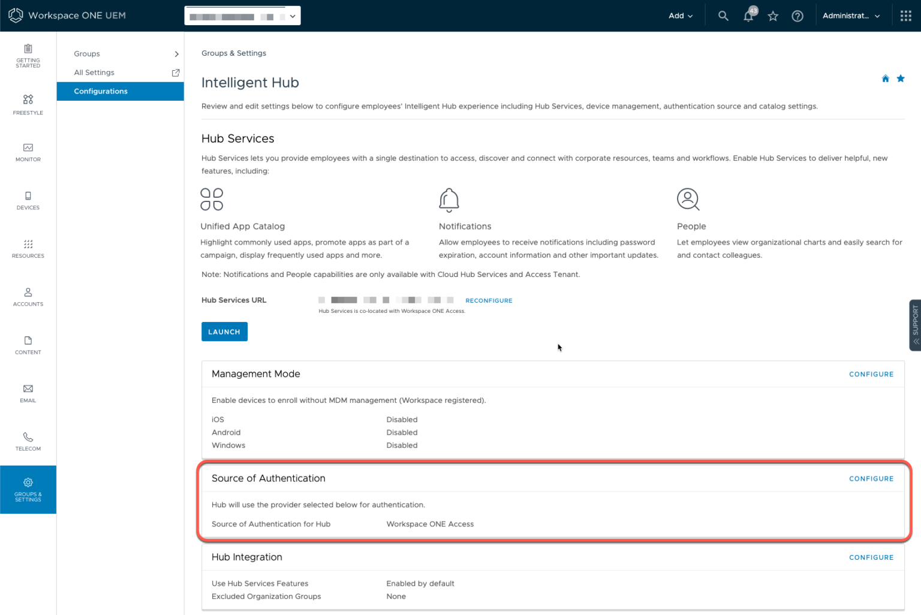
Task: Toggle the favorite star next to Intelligent Hub
Action: [901, 78]
